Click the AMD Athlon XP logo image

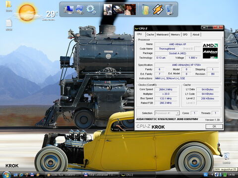click(210, 51)
